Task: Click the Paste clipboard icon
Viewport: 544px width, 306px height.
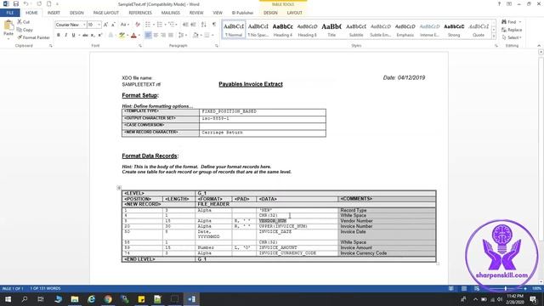Action: click(x=8, y=25)
